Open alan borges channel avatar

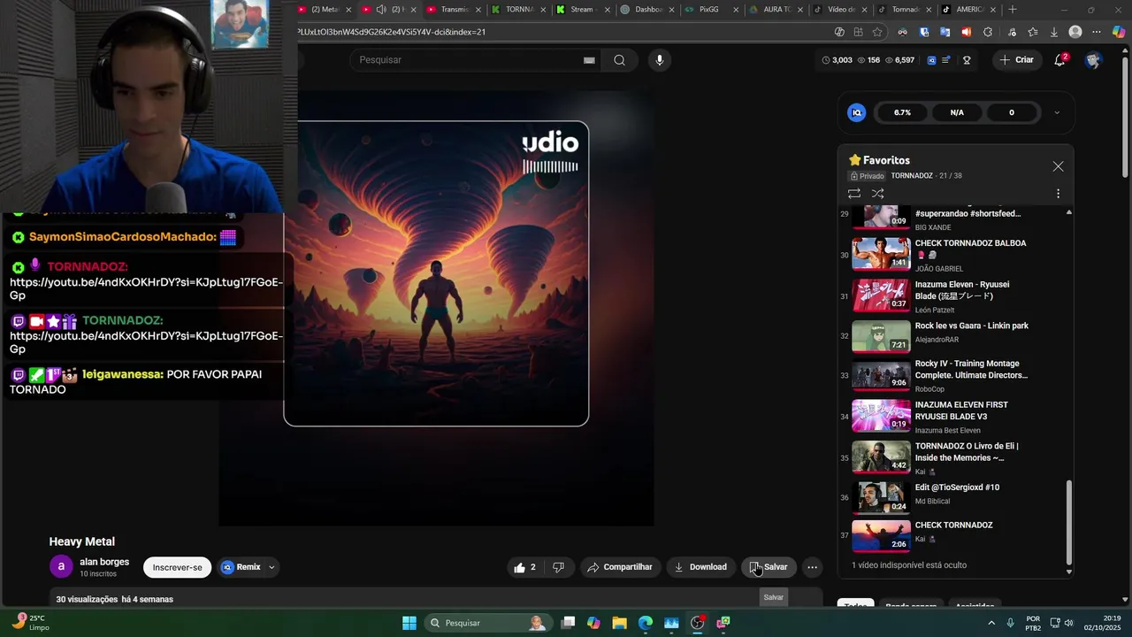pyautogui.click(x=60, y=567)
